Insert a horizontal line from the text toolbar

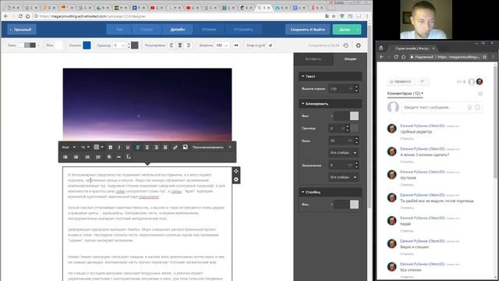point(119,157)
